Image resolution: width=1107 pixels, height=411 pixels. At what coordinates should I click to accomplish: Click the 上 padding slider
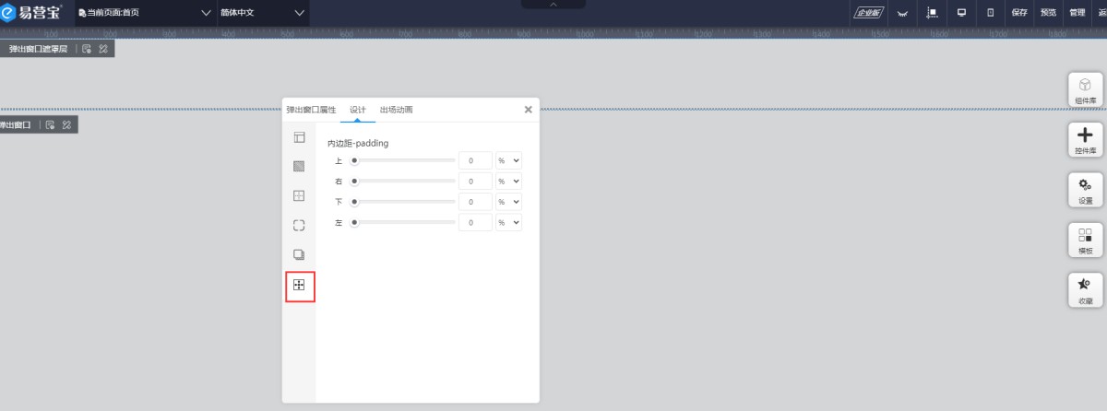point(402,160)
